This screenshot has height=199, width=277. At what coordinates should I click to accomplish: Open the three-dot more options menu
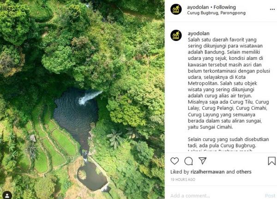[272, 9]
